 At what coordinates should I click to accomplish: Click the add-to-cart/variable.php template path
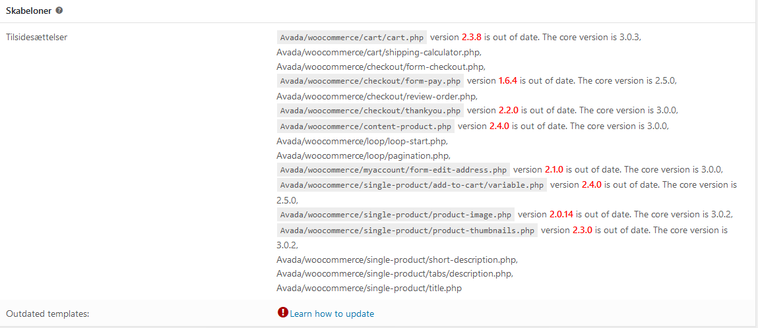412,184
